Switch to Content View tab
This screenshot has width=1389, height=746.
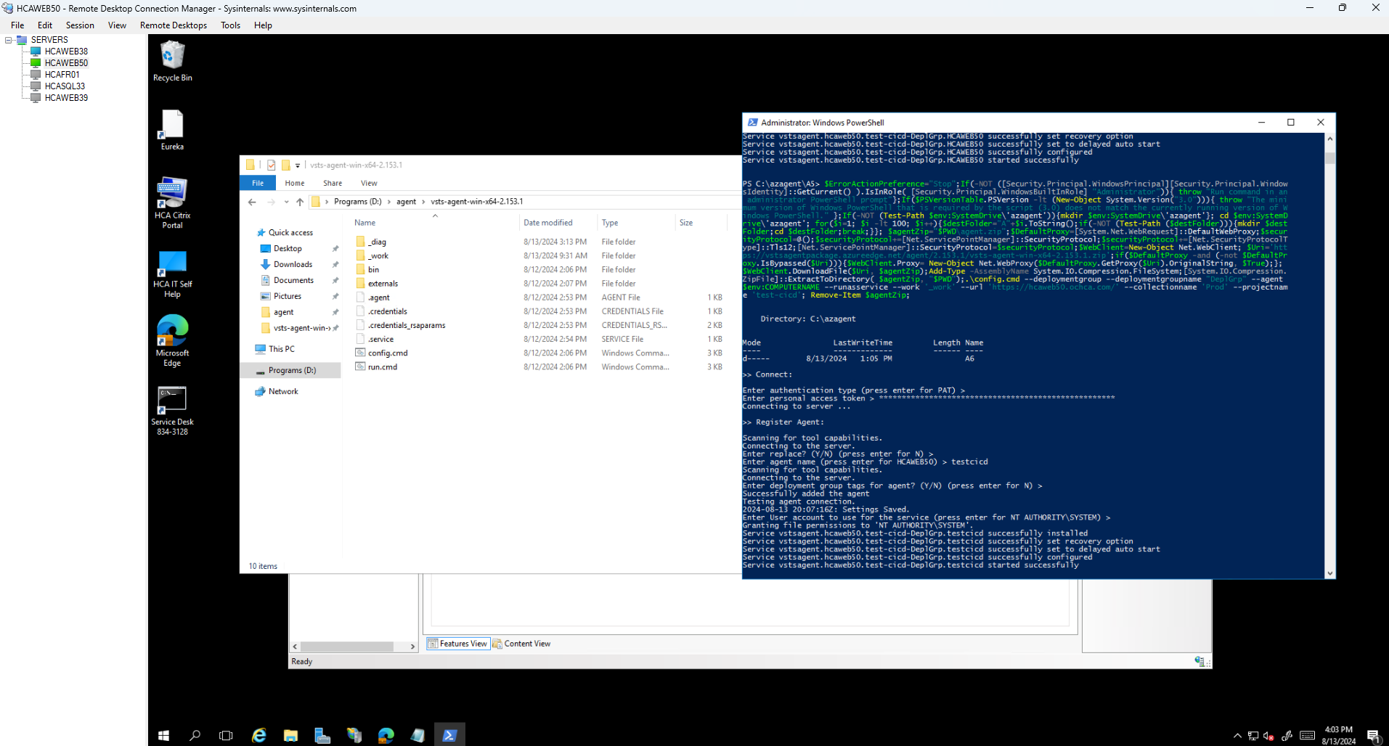coord(521,644)
